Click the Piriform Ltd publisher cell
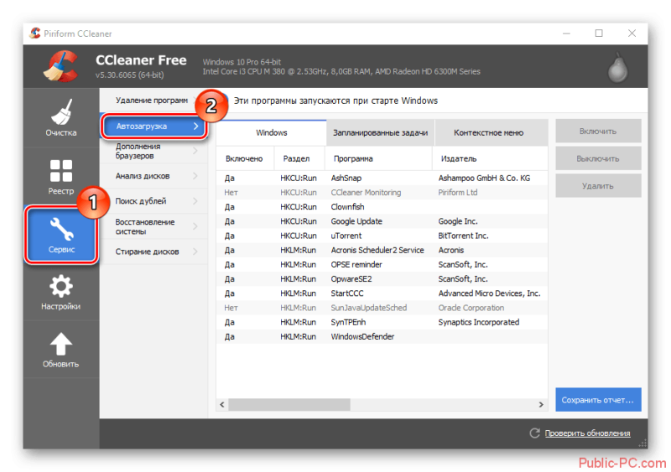This screenshot has width=671, height=472. coord(457,193)
